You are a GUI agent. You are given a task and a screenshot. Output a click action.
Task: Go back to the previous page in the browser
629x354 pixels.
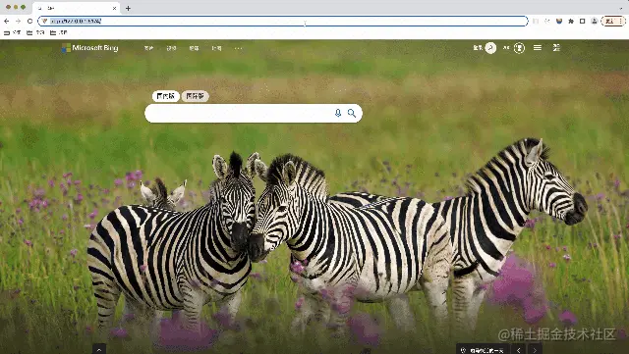coord(7,21)
